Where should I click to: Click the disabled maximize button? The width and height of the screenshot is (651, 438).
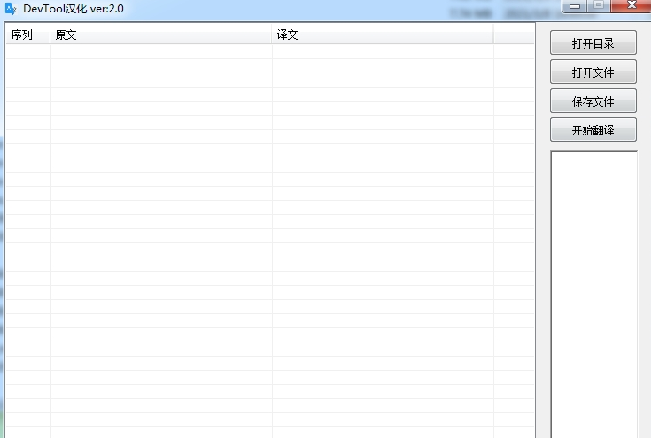(599, 6)
